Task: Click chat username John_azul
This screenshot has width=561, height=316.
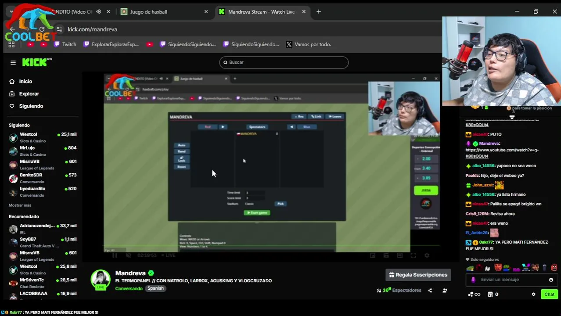Action: point(482,185)
